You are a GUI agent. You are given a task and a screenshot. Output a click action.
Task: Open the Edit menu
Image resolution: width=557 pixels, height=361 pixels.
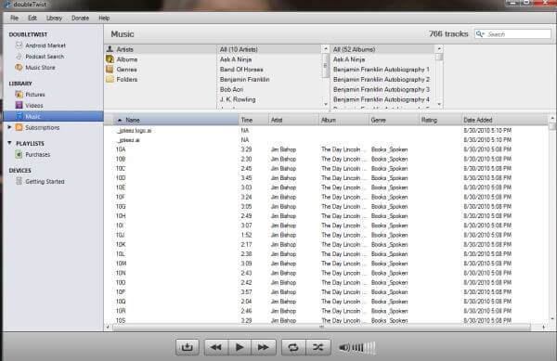(x=32, y=19)
